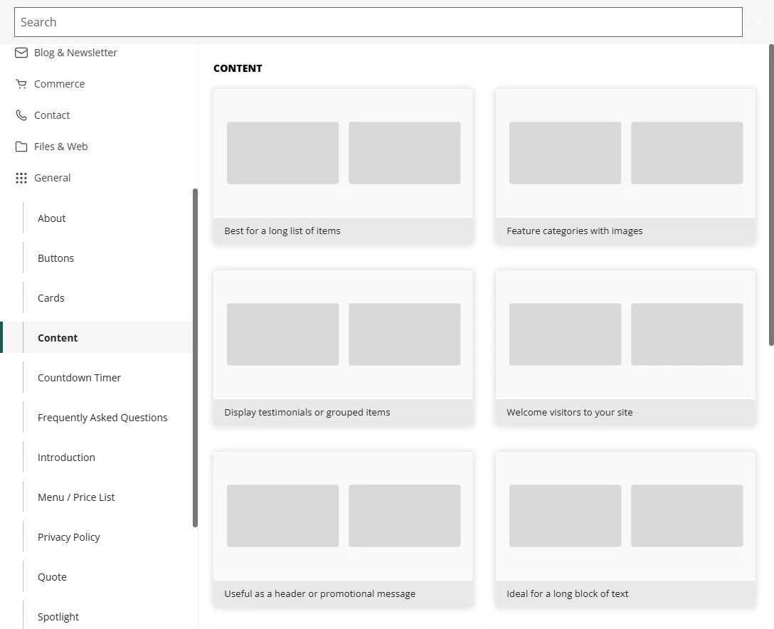Click the CONTENT section heading
The width and height of the screenshot is (774, 629).
point(238,68)
